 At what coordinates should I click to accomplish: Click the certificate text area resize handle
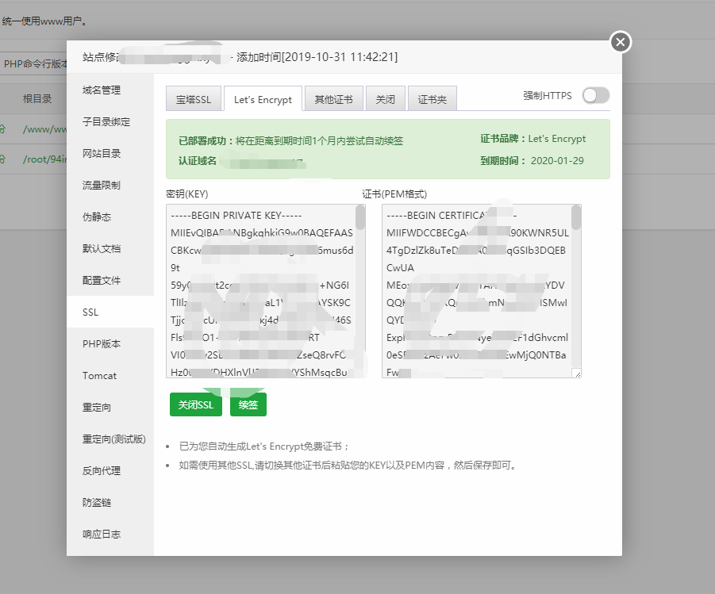[577, 374]
